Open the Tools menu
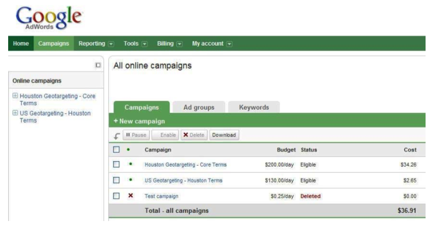Viewport: 431px width, 233px height. (131, 43)
